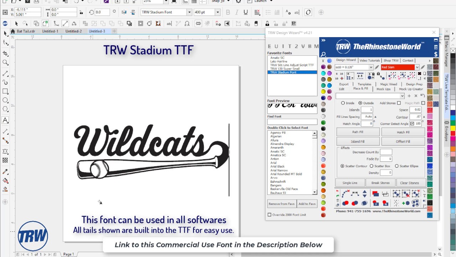The image size is (456, 257).
Task: Click the search magnifier in TRW panel
Action: pyautogui.click(x=323, y=54)
